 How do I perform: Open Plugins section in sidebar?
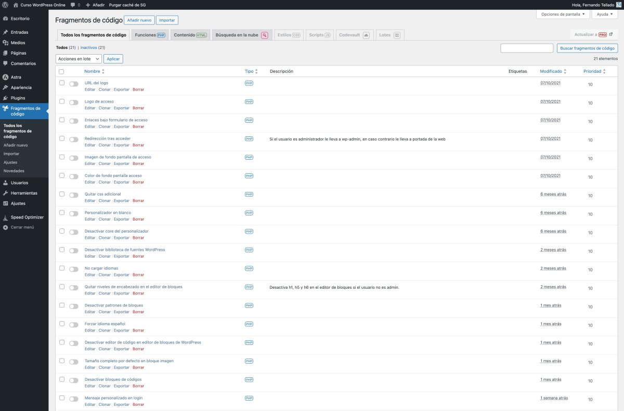coord(18,98)
